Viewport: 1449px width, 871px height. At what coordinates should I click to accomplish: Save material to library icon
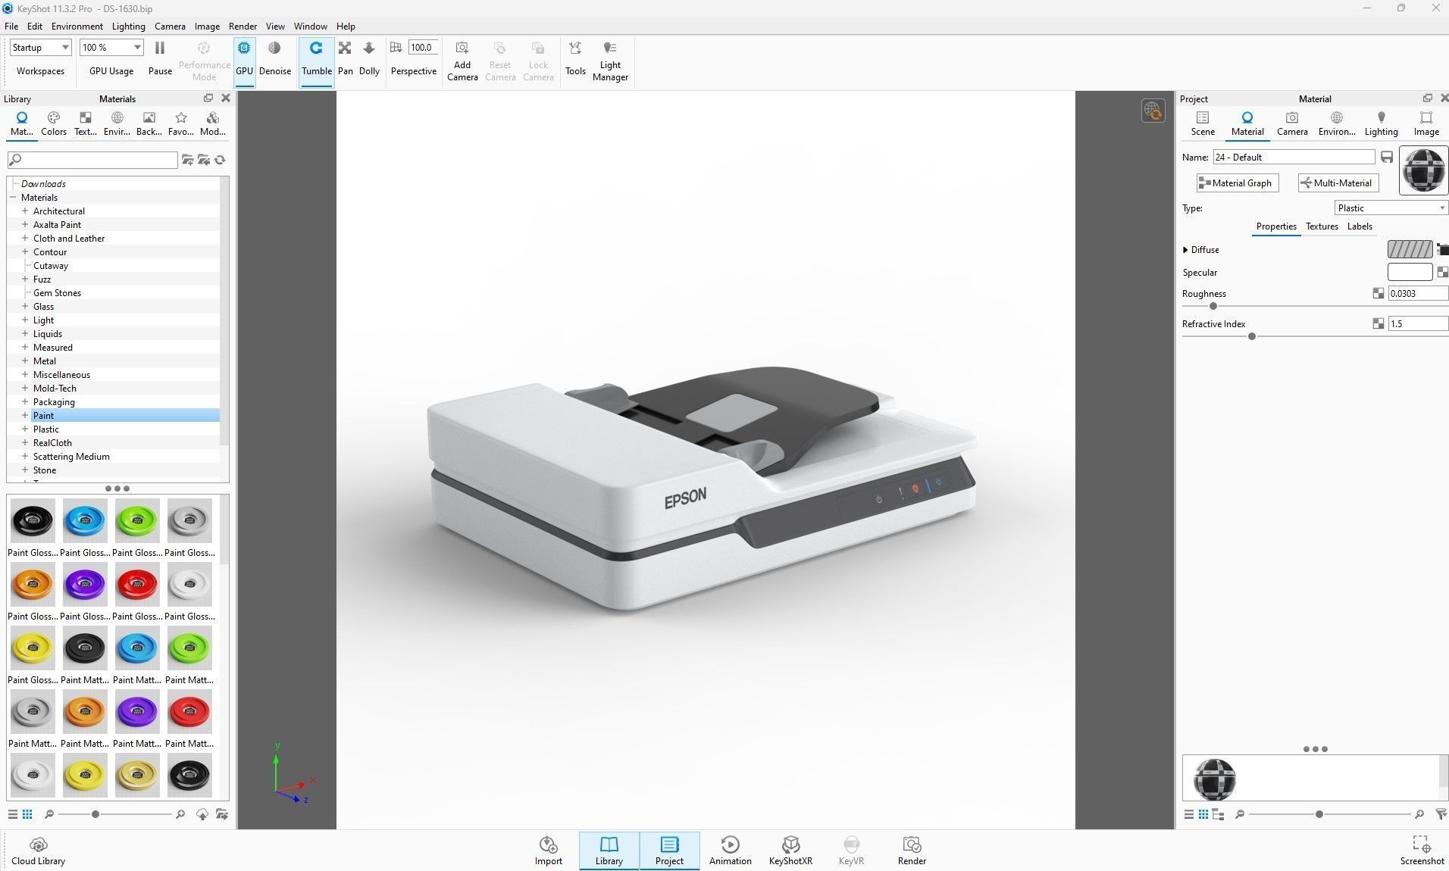coord(1387,157)
